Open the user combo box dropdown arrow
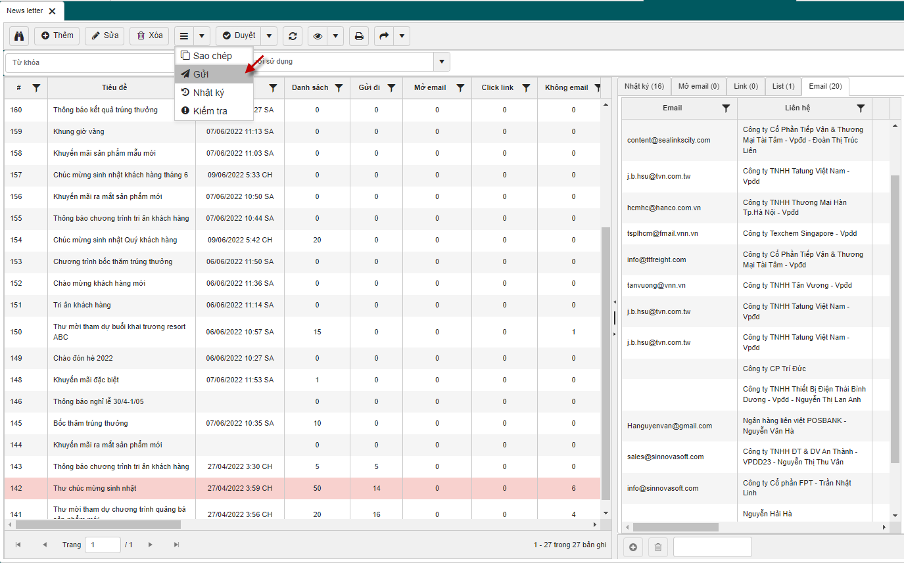This screenshot has width=904, height=563. (x=442, y=62)
